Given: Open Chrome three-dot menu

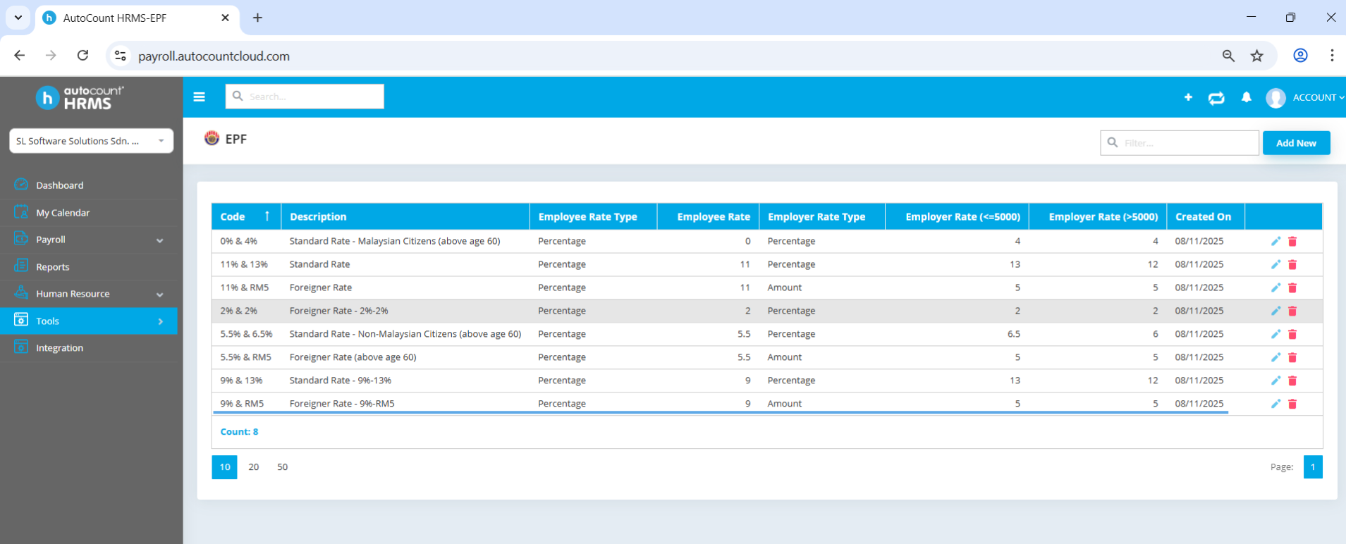Looking at the screenshot, I should coord(1332,56).
